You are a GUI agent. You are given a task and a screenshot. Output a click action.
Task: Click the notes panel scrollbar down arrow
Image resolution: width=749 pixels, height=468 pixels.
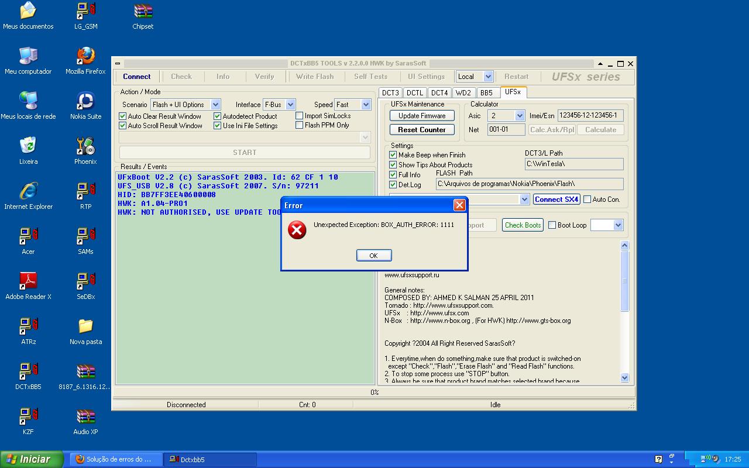point(624,378)
